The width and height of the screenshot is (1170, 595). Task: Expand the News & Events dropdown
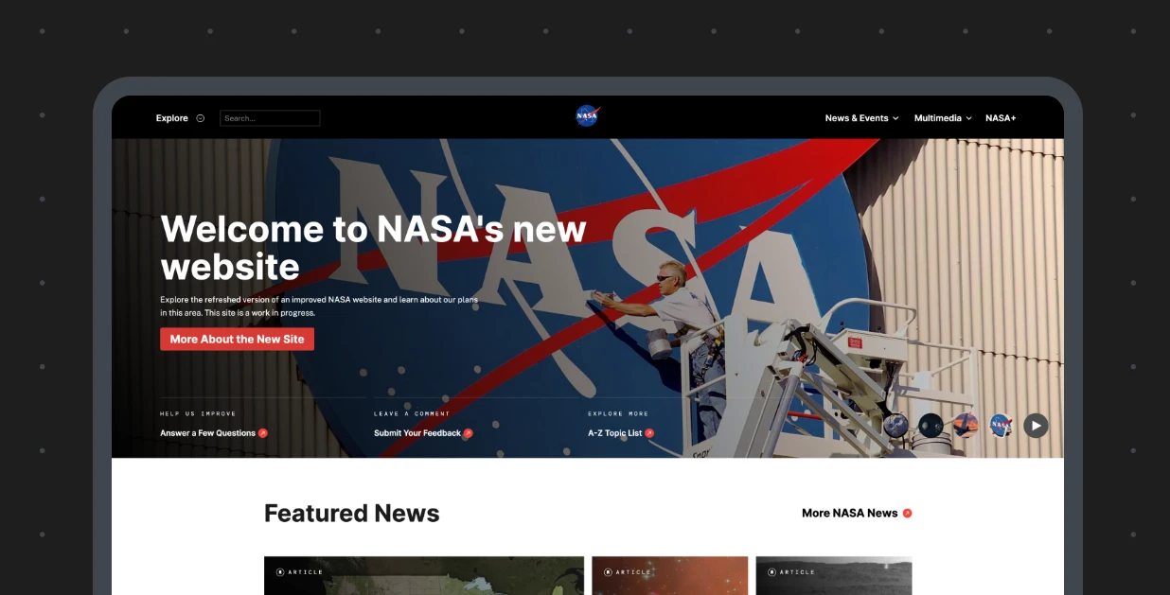coord(861,118)
